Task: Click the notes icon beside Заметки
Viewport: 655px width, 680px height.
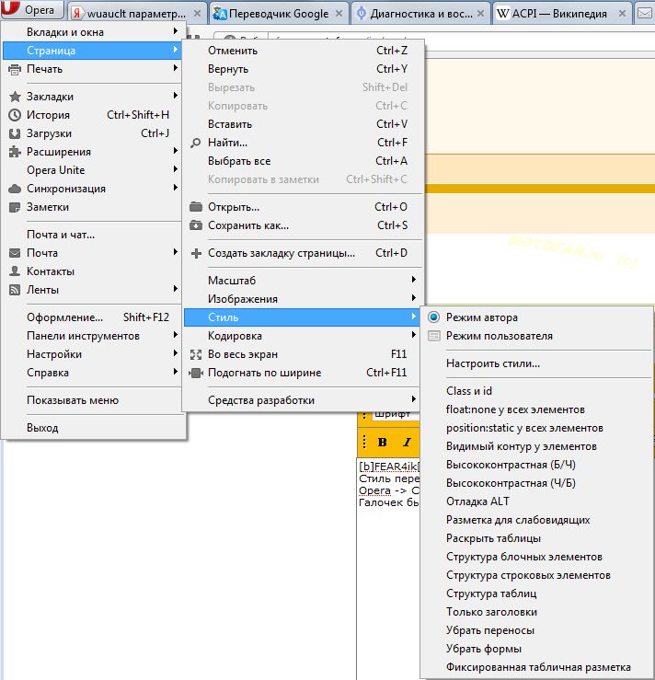Action: (15, 207)
